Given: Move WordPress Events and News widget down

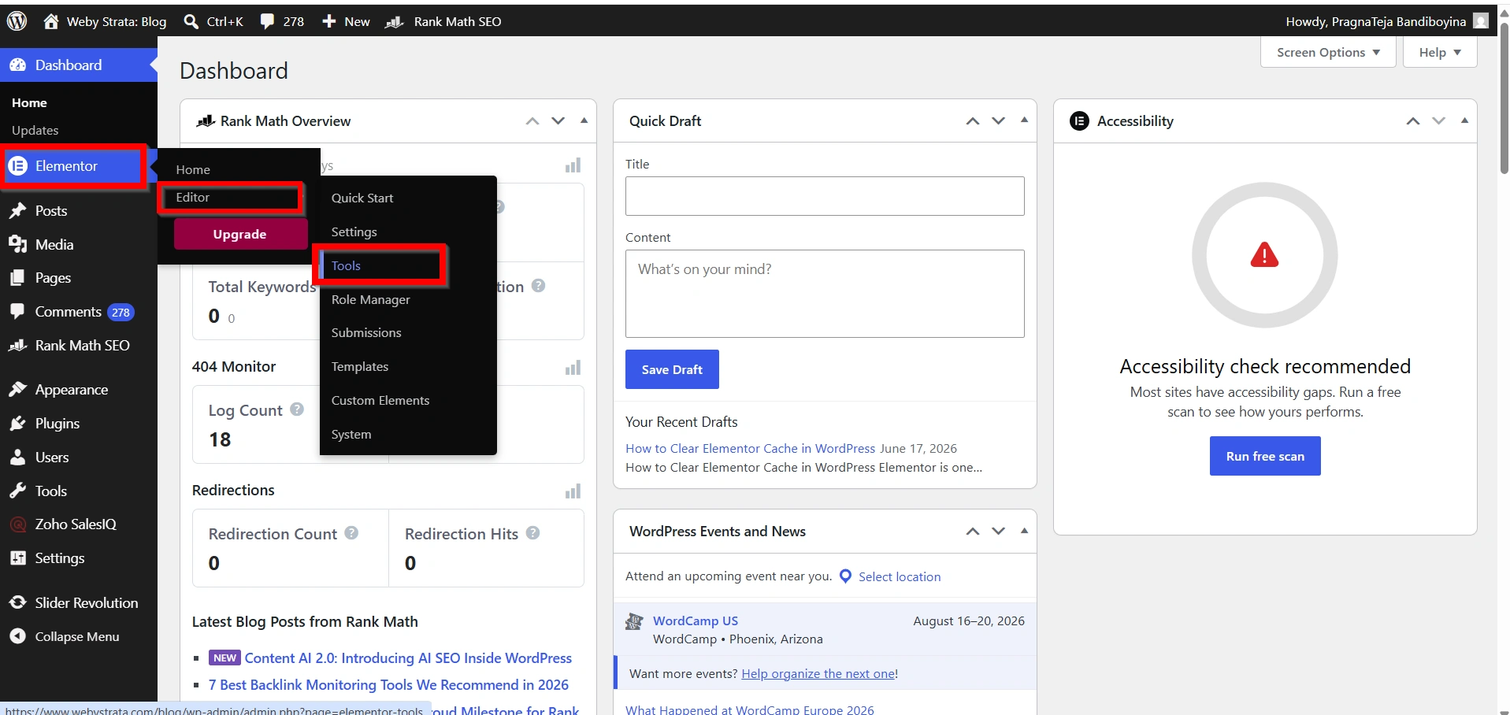Looking at the screenshot, I should click(x=999, y=532).
